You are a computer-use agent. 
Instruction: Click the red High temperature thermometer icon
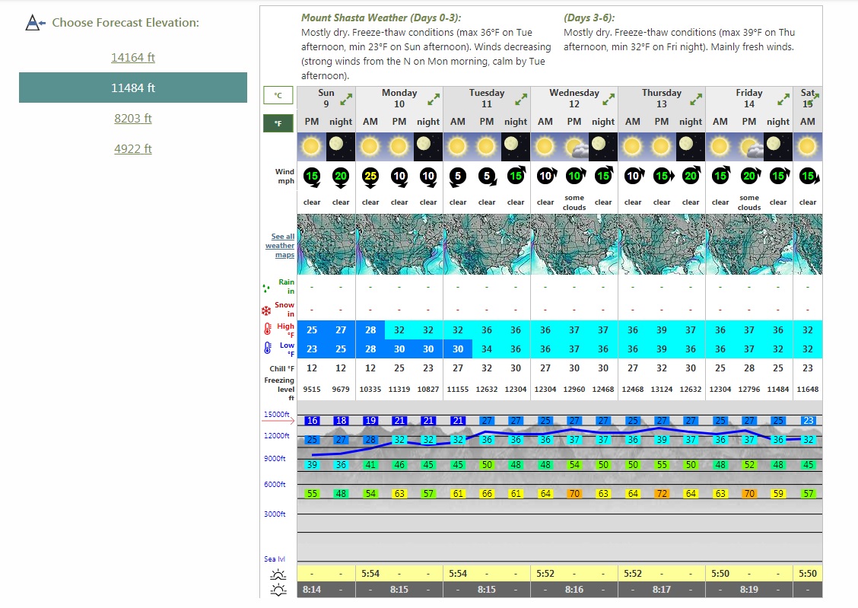(268, 329)
